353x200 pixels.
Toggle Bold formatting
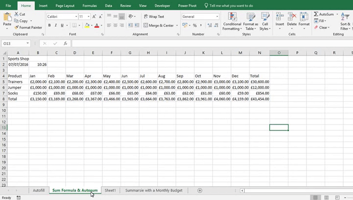(49, 25)
